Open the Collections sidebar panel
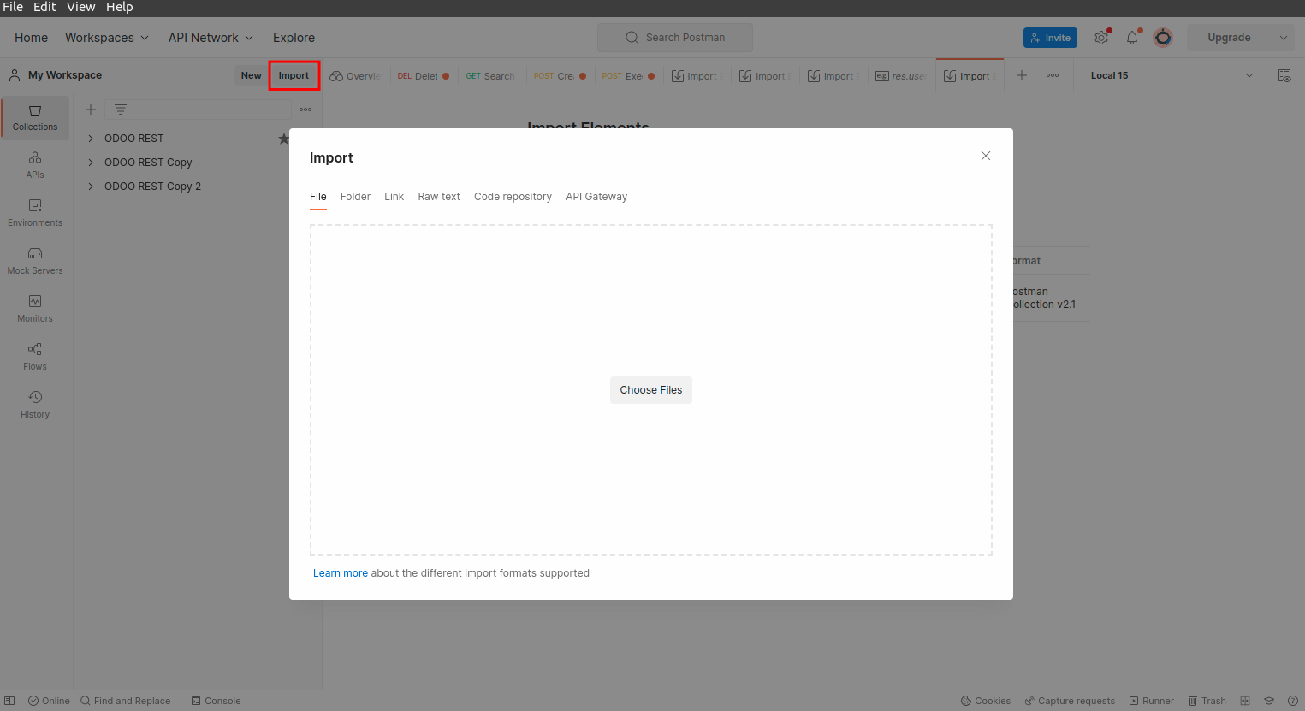This screenshot has width=1305, height=711. pyautogui.click(x=35, y=117)
